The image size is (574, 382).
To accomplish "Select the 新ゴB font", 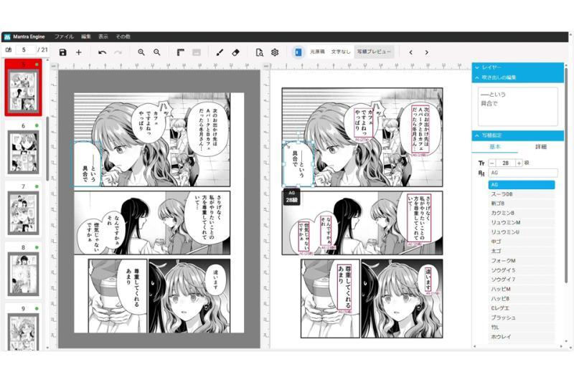I will click(x=522, y=204).
